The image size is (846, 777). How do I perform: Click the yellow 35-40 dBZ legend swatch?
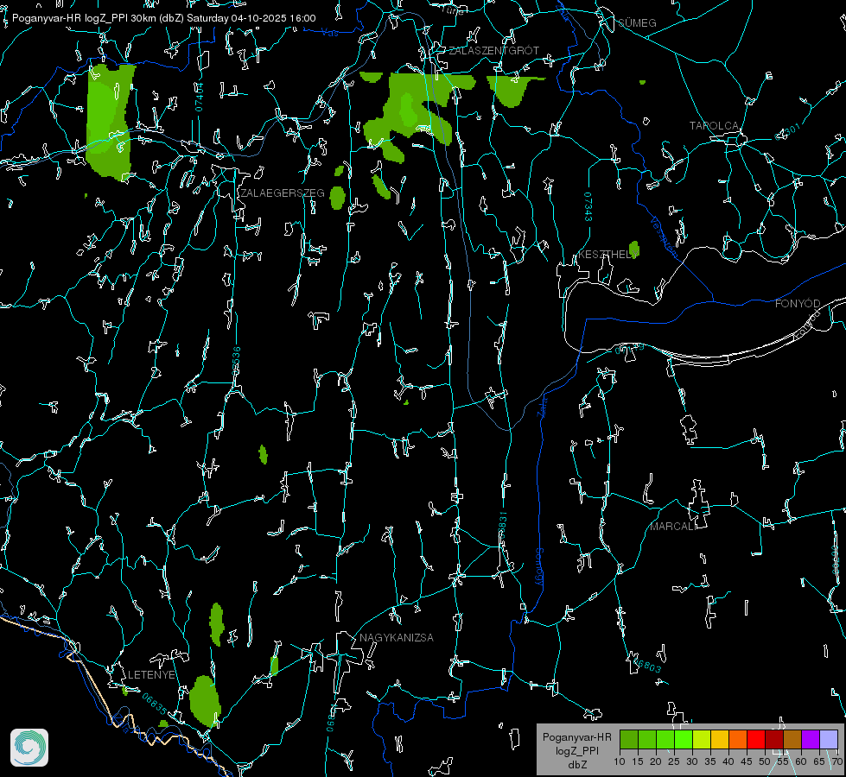(720, 739)
